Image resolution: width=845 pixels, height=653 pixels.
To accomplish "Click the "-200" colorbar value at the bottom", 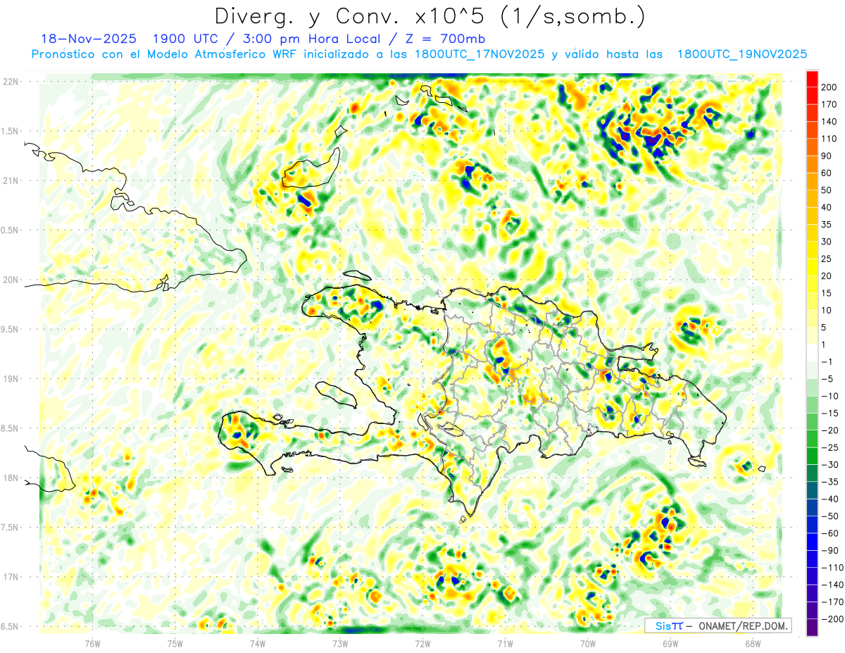I will point(832,619).
